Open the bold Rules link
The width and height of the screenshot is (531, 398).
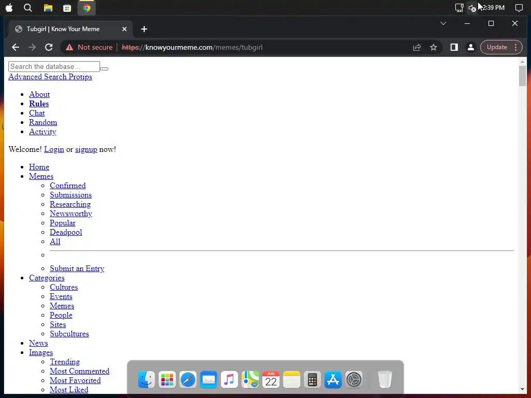pos(39,104)
